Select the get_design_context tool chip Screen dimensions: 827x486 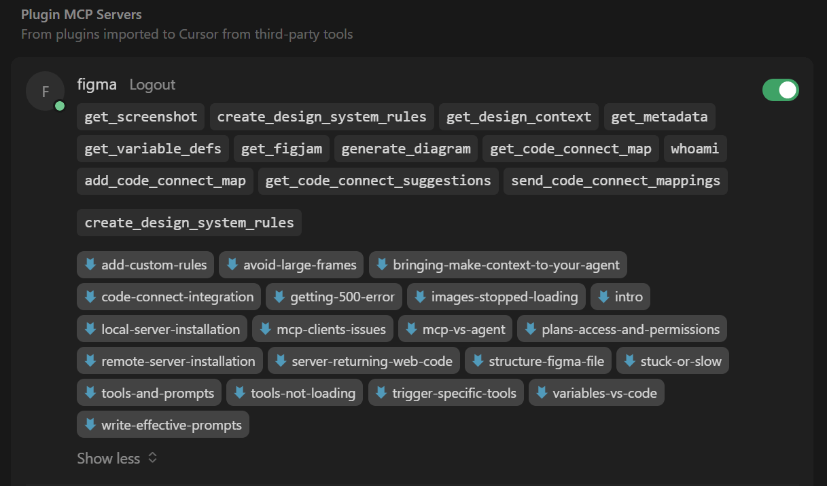coord(518,117)
